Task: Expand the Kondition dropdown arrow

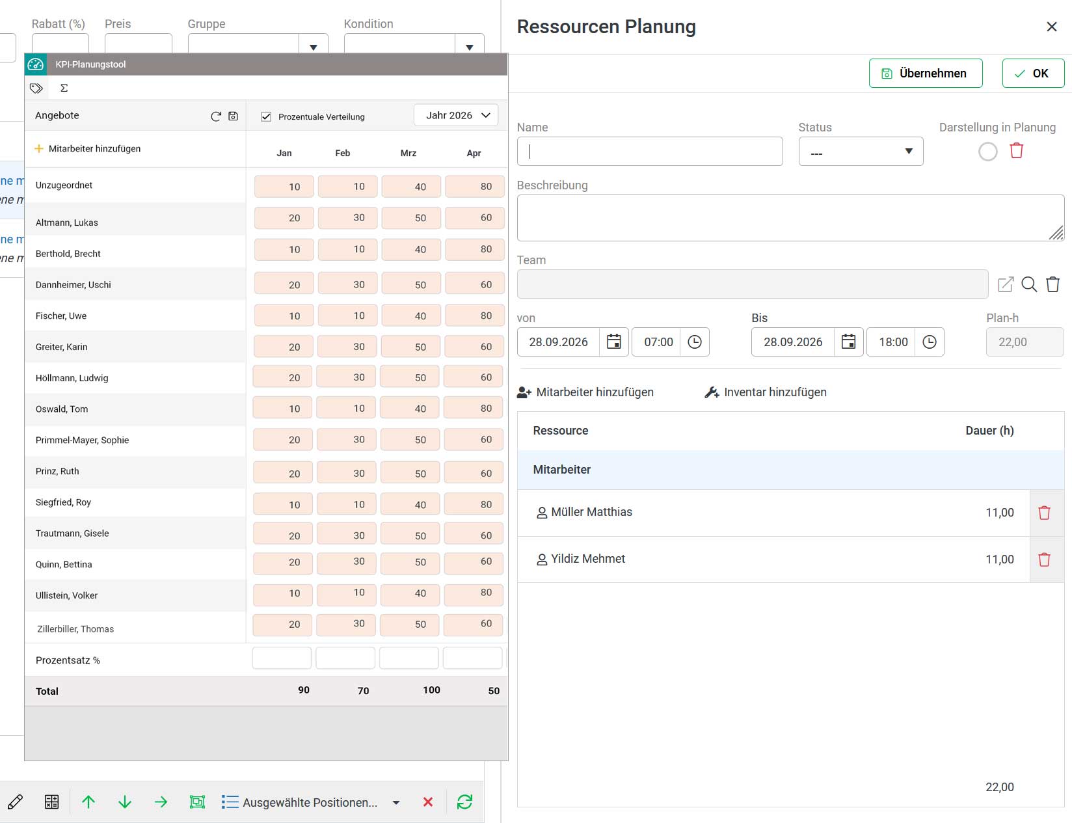Action: (x=470, y=47)
